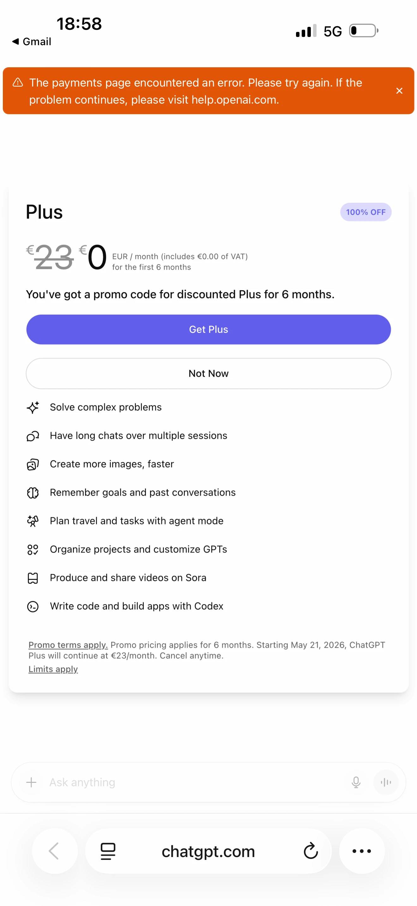Return to Gmail via back link
Screen dimensions: 417x906
pyautogui.click(x=32, y=41)
